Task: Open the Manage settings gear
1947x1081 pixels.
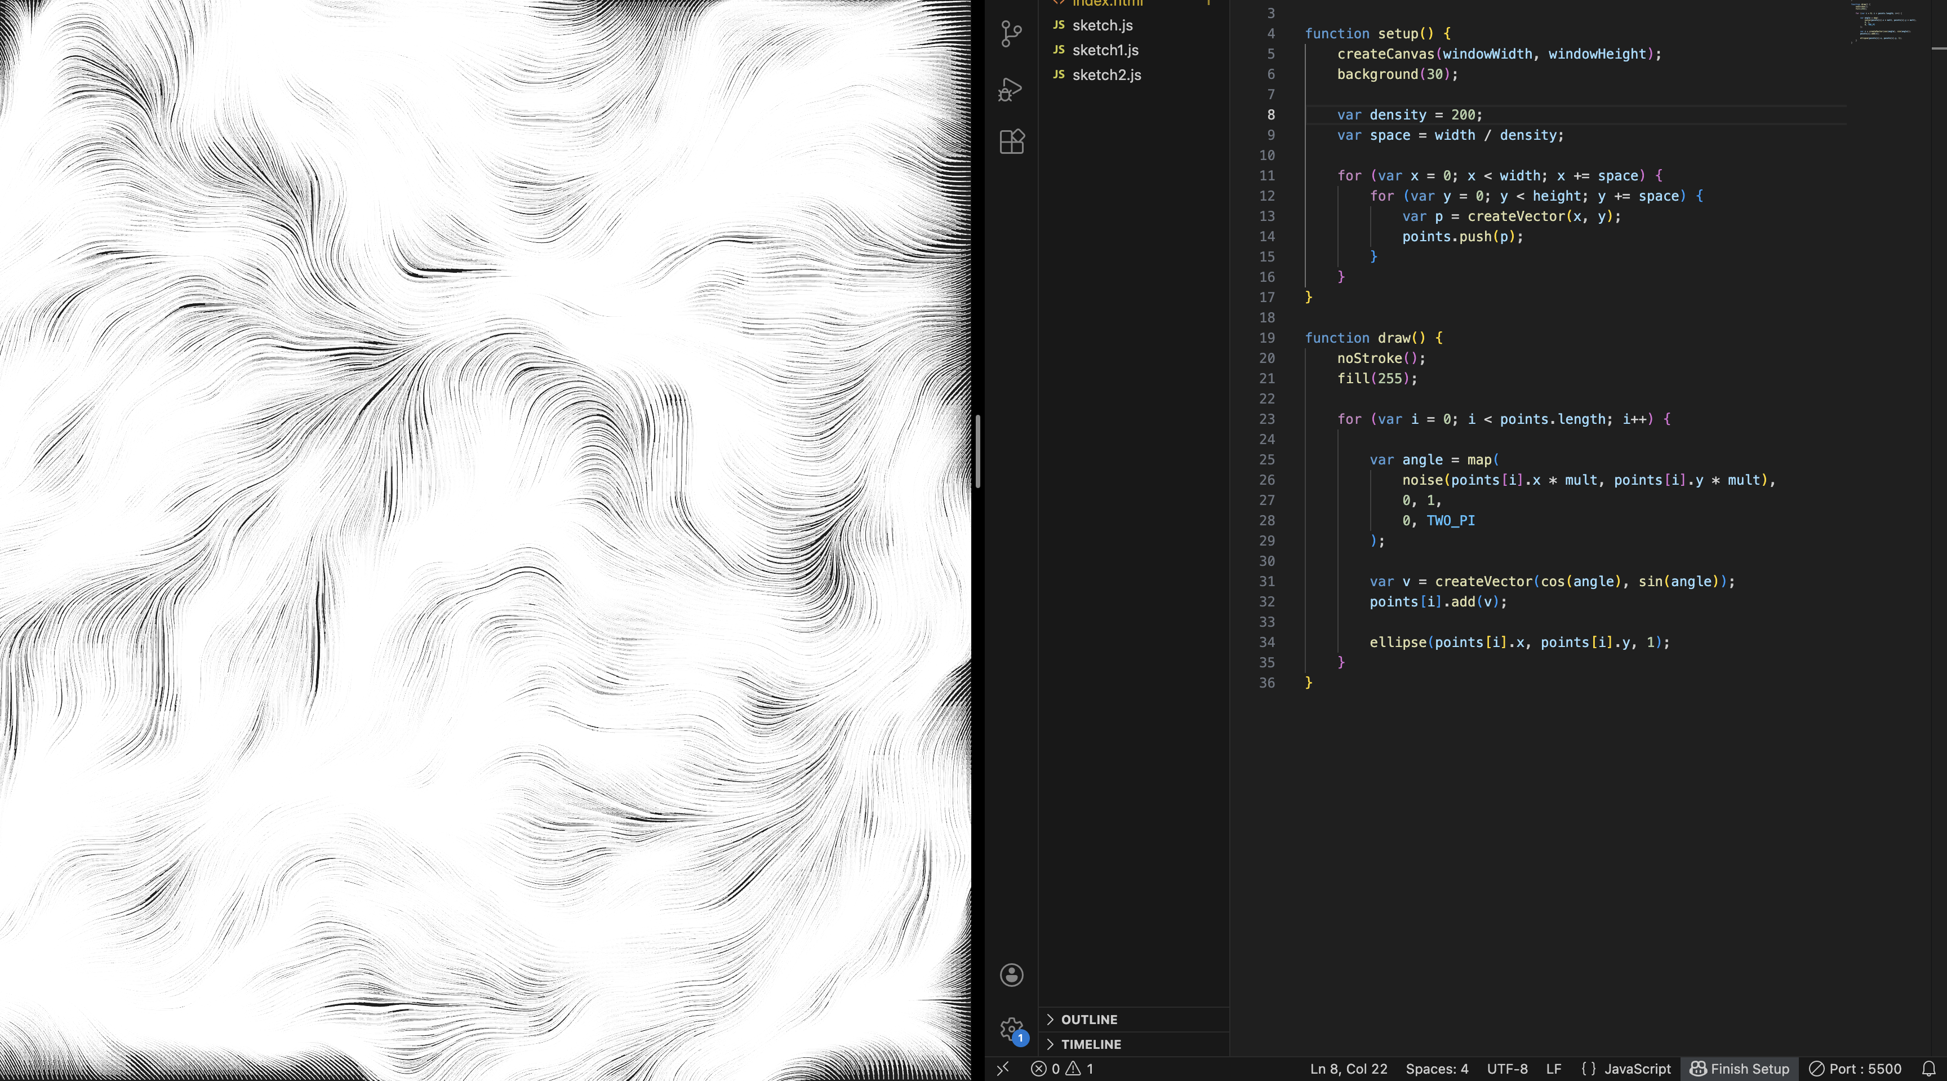Action: click(x=1011, y=1030)
